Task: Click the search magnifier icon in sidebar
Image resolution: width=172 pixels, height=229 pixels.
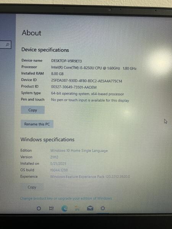Action: tap(8, 45)
